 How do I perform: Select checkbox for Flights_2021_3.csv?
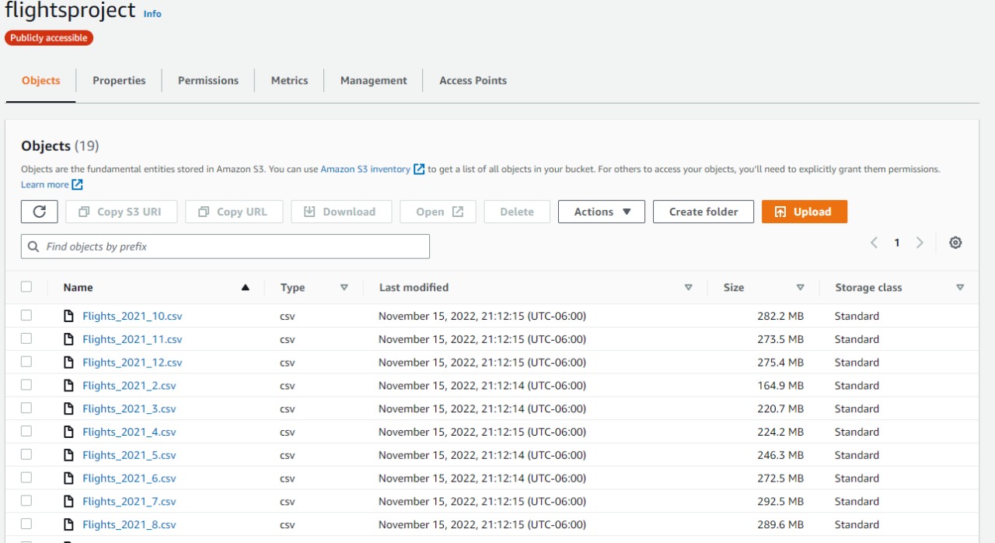[26, 408]
